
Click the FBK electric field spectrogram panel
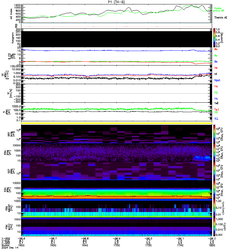[116, 208]
